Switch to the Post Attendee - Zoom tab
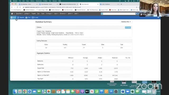Viewport: 169px width, 95px height. pos(48,4)
